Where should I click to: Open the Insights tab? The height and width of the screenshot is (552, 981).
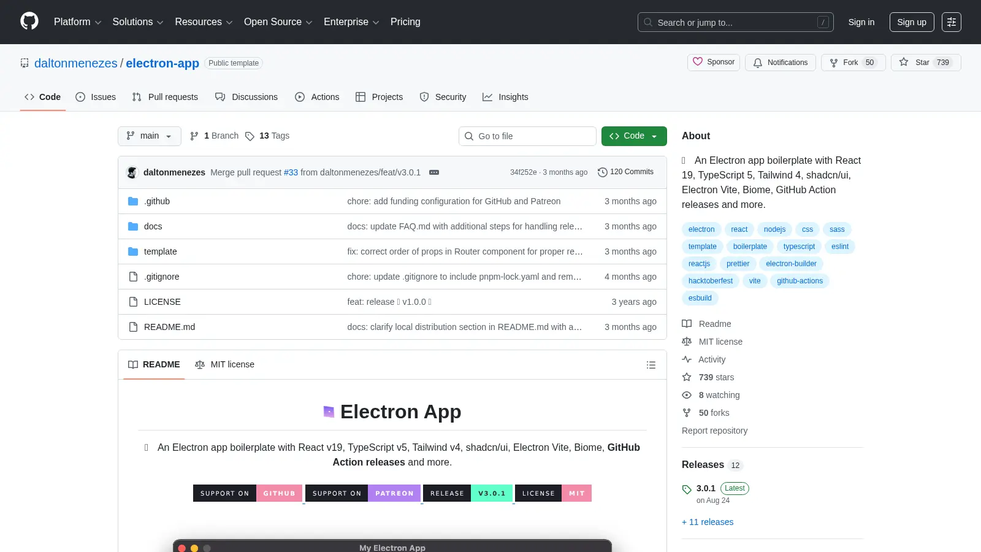click(x=505, y=97)
